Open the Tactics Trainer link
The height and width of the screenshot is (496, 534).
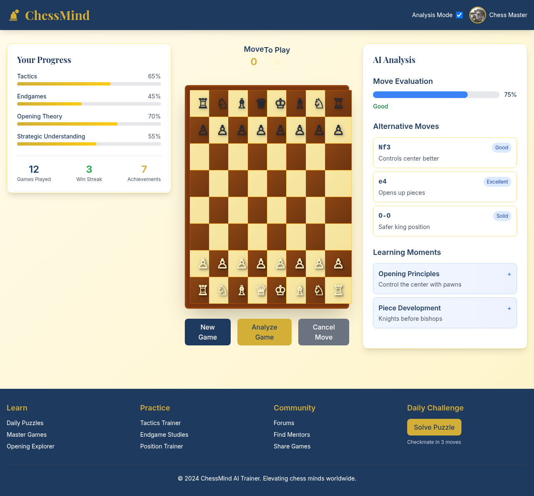pyautogui.click(x=160, y=423)
